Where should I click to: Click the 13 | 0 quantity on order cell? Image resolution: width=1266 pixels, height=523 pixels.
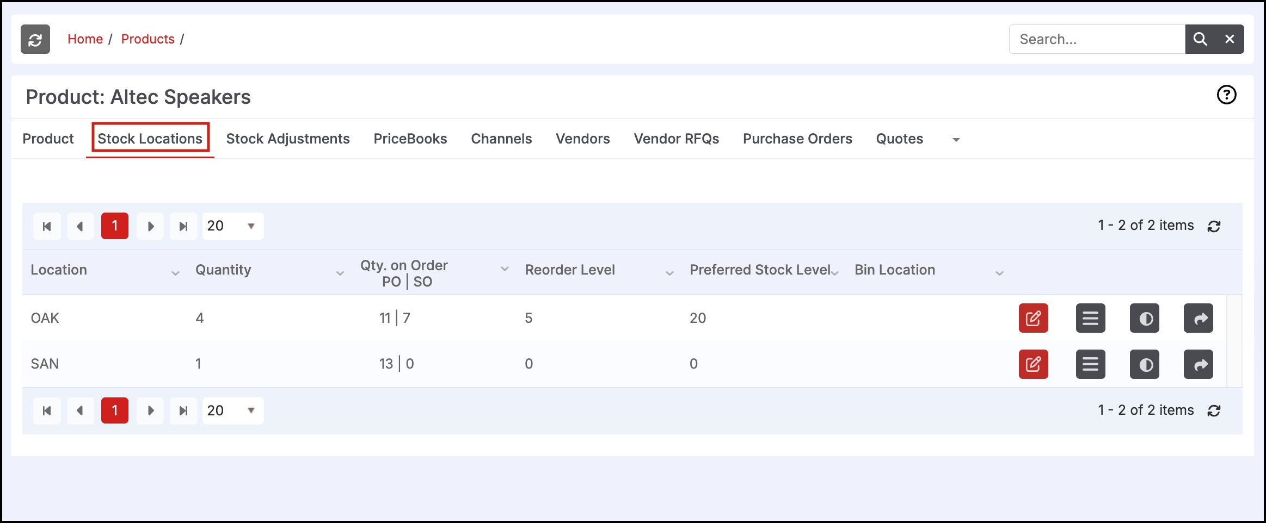pyautogui.click(x=396, y=364)
